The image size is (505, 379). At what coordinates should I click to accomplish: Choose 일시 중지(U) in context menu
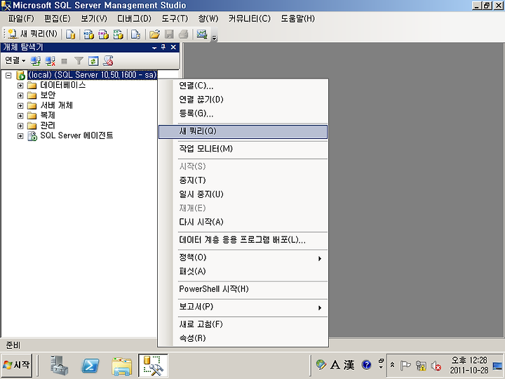point(243,194)
